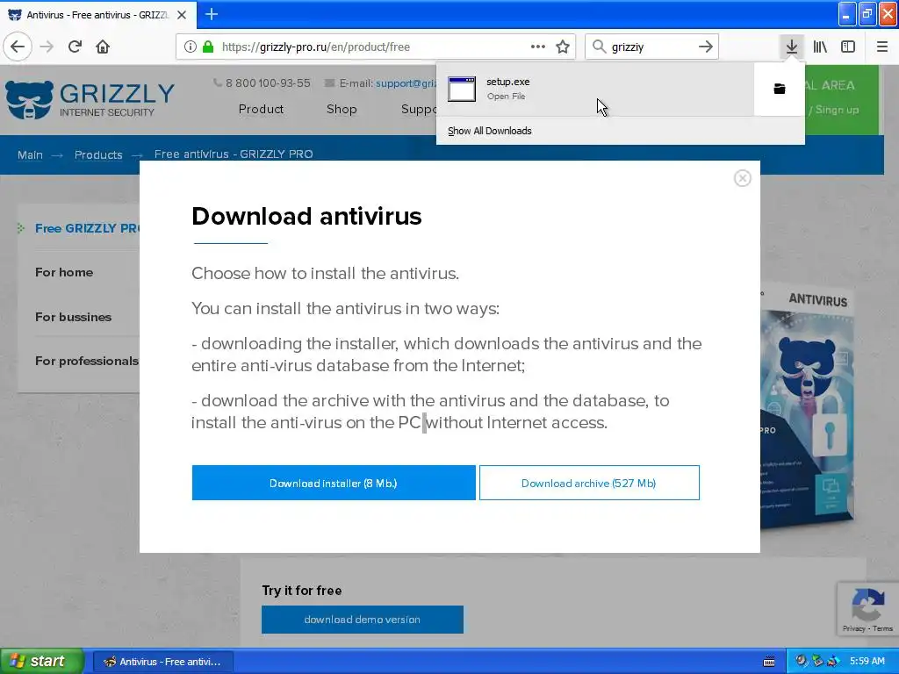
Task: Go back using the browser back arrow
Action: (x=18, y=47)
